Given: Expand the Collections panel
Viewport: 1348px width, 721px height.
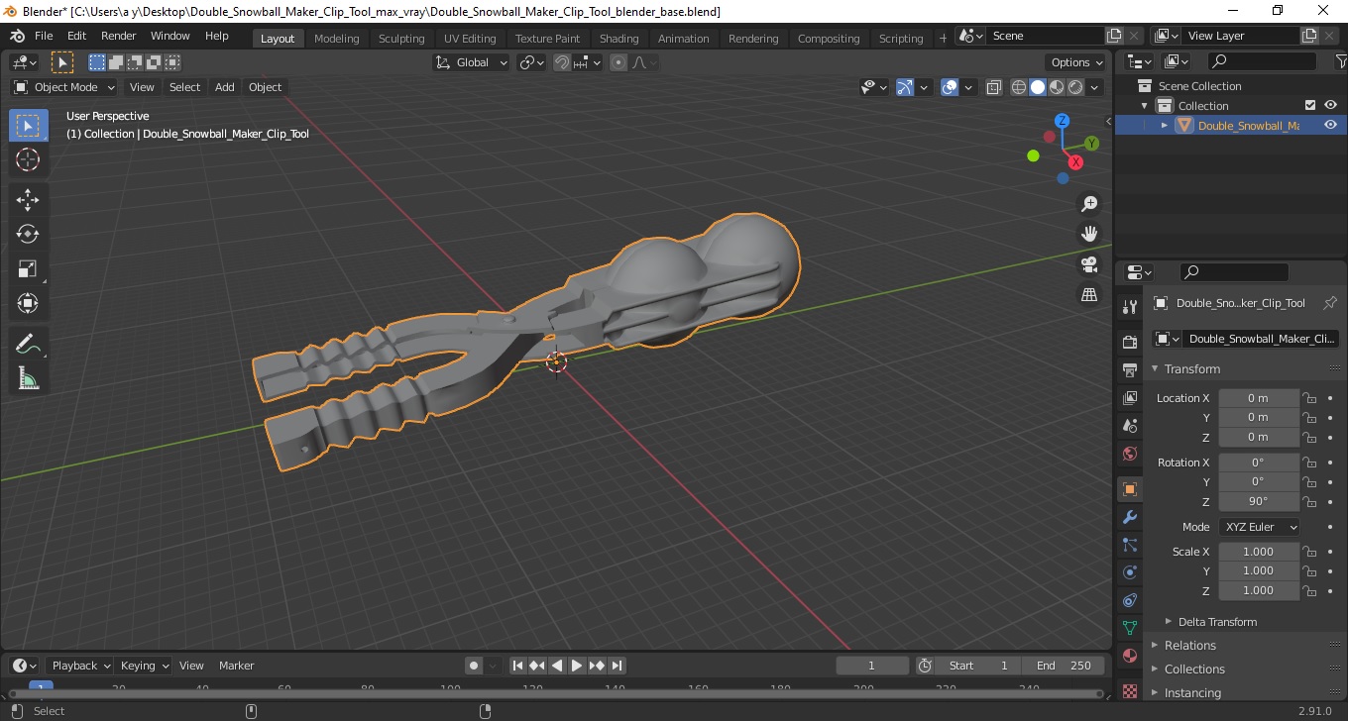Looking at the screenshot, I should pyautogui.click(x=1194, y=669).
